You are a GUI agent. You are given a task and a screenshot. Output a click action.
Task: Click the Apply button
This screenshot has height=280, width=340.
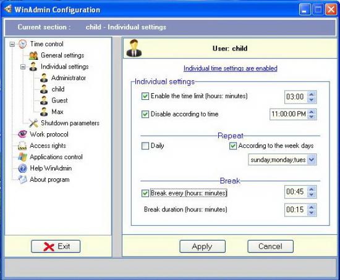[202, 246]
